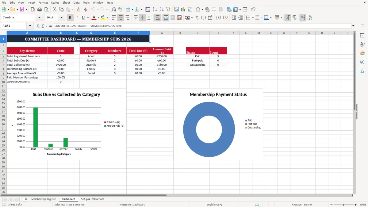Open the sidebar Navigator deck

click(x=362, y=62)
